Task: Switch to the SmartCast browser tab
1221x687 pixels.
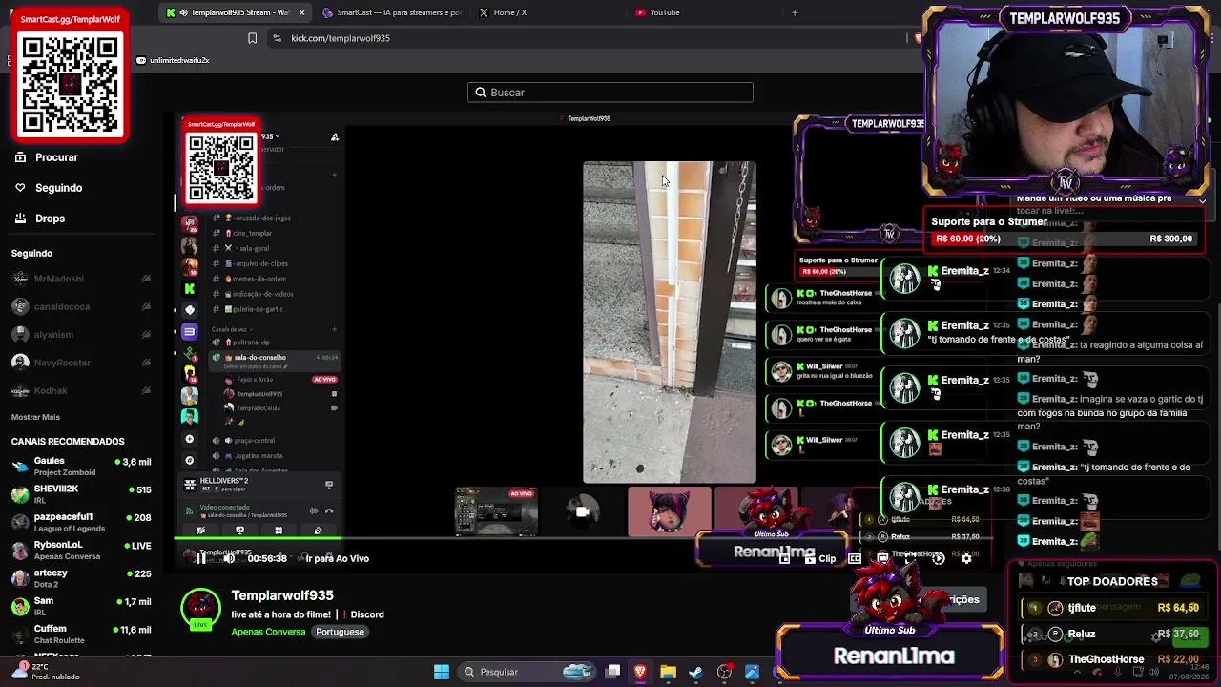Action: tap(391, 12)
